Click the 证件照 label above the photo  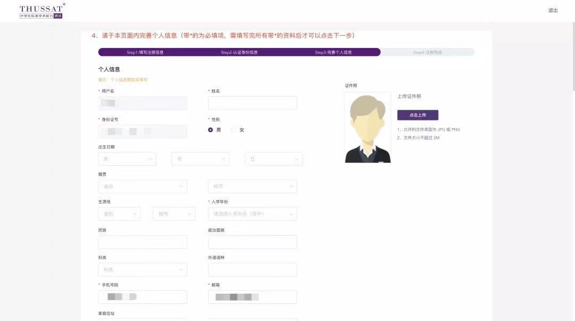point(350,85)
